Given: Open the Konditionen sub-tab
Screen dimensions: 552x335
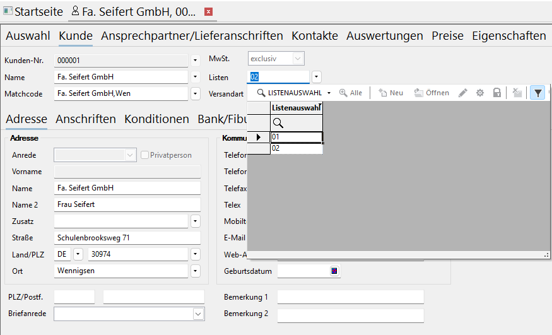Looking at the screenshot, I should [156, 119].
